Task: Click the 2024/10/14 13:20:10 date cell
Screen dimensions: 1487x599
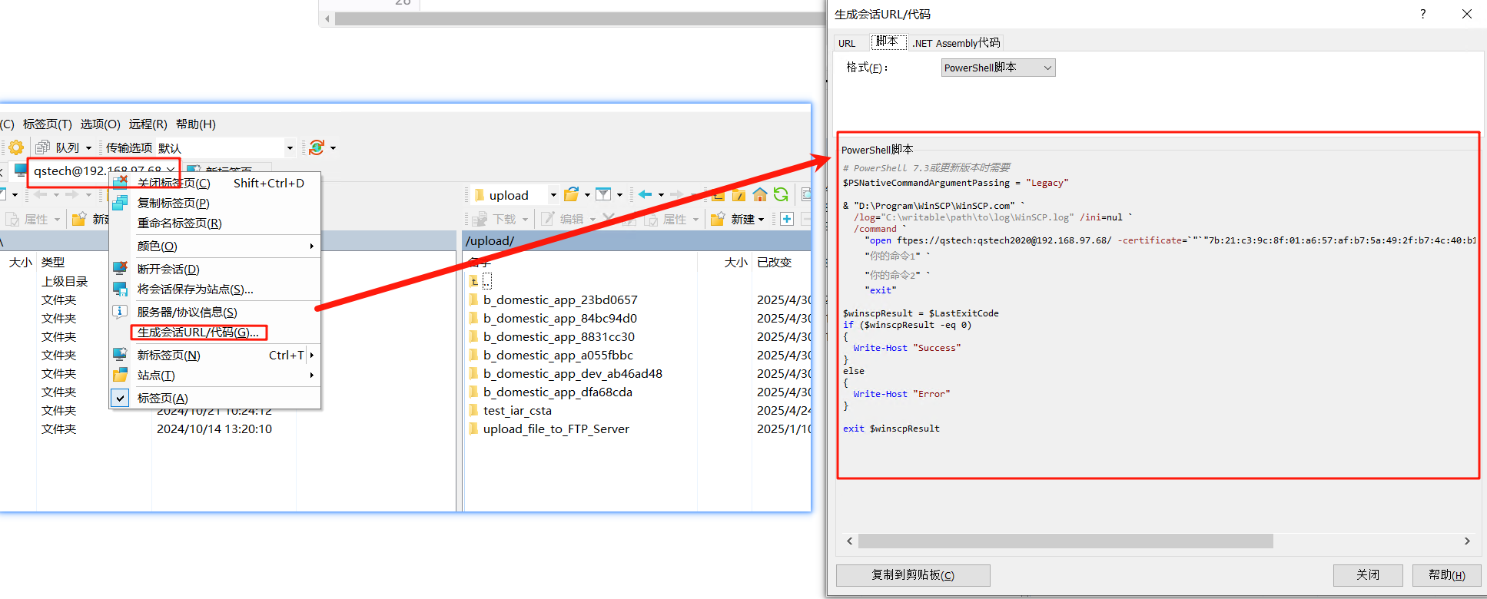Action: click(214, 429)
